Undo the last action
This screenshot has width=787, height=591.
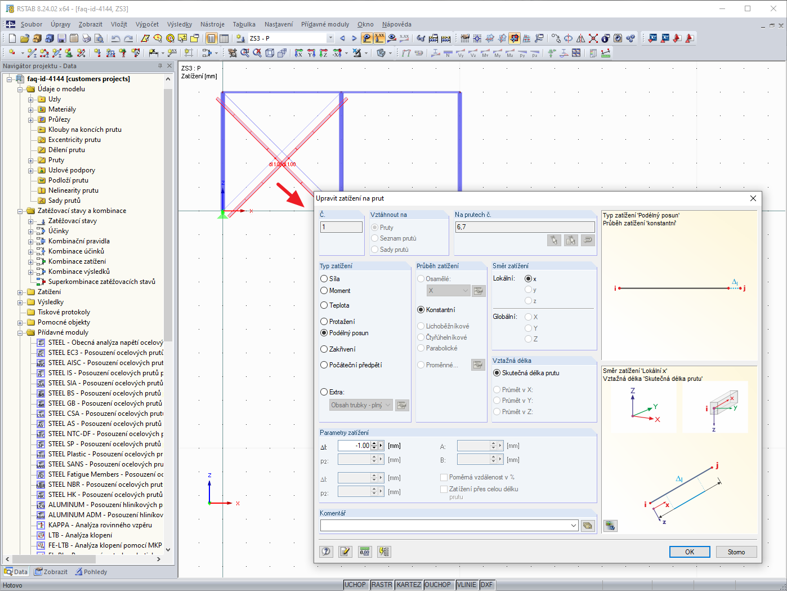click(115, 38)
